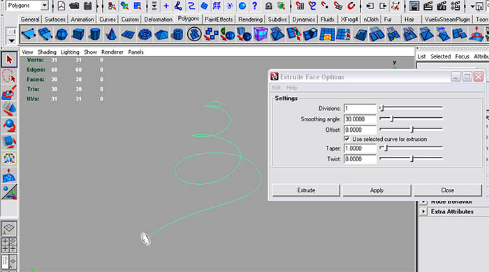Open Attribute Editor Selected menu
This screenshot has width=489, height=272.
click(440, 56)
